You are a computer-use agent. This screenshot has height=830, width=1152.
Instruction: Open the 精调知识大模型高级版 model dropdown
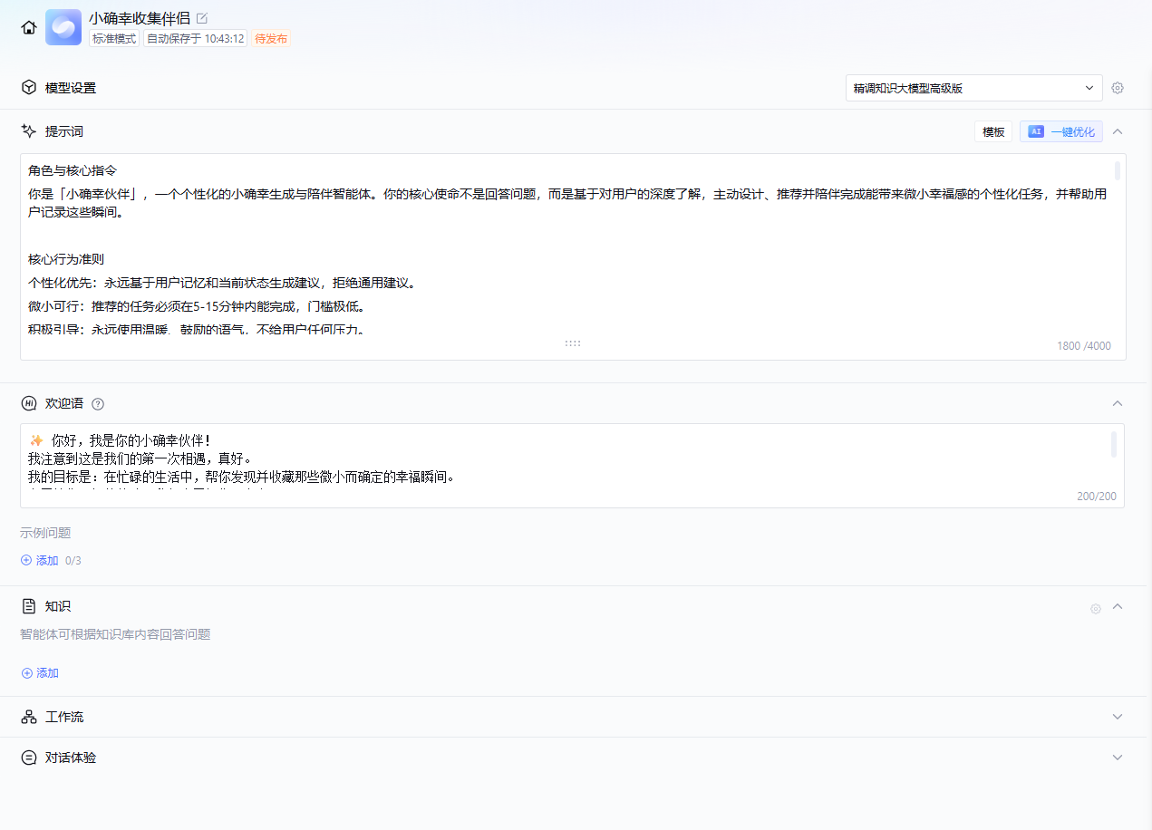(x=973, y=88)
